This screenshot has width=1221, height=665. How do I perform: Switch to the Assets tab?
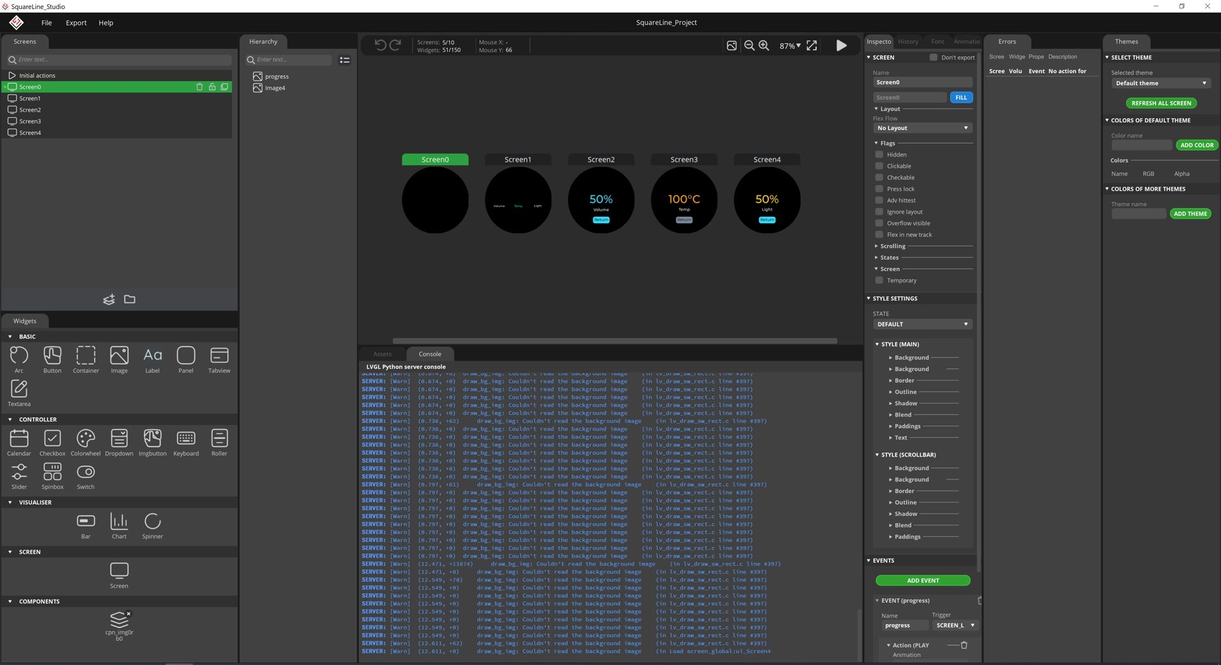point(382,354)
